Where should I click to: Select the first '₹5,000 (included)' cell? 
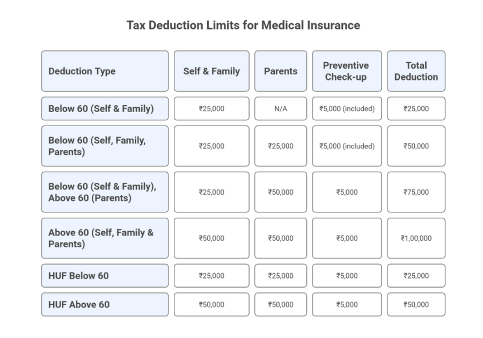coord(347,108)
